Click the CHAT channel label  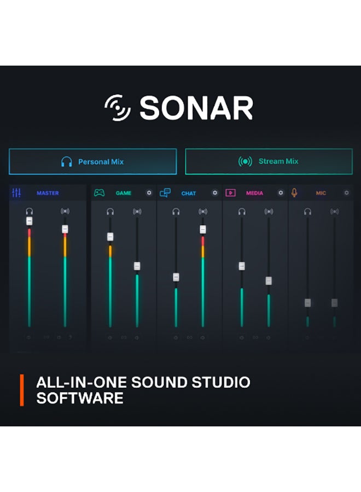click(189, 194)
